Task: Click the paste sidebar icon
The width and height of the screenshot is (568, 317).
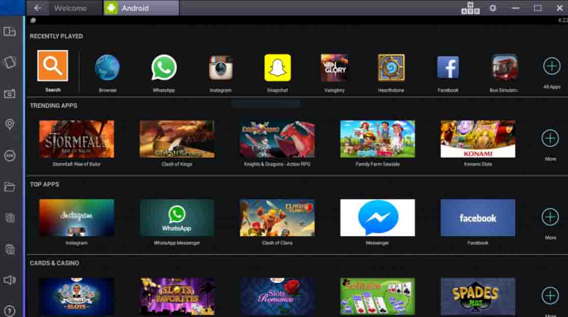Action: [x=10, y=249]
